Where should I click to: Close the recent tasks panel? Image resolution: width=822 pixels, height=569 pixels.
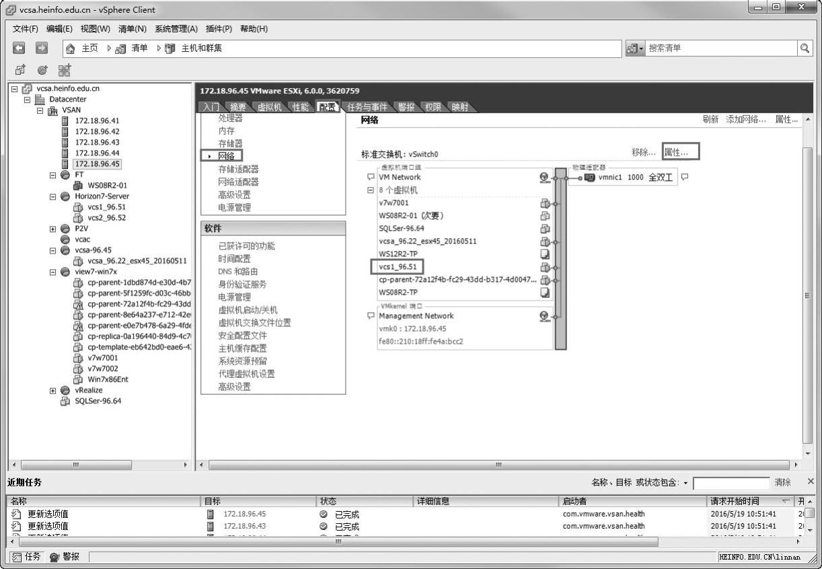[810, 482]
